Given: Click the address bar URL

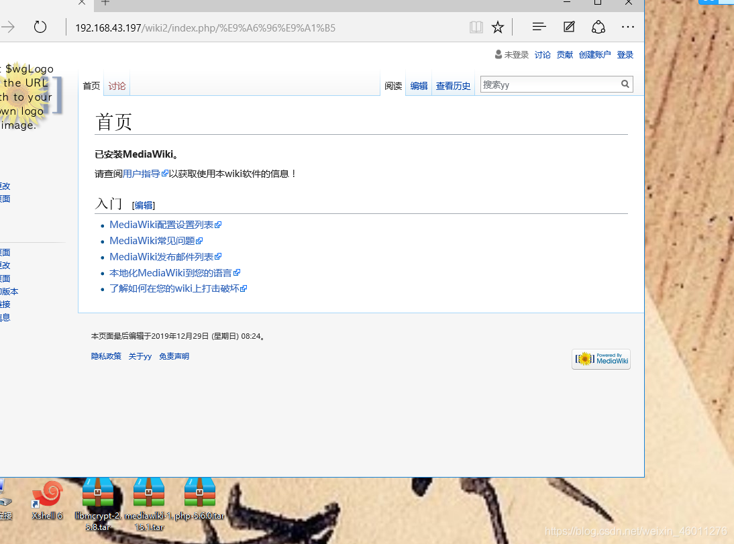Looking at the screenshot, I should [x=205, y=28].
